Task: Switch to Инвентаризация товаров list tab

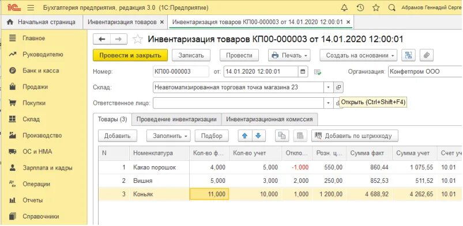Action: [x=122, y=22]
